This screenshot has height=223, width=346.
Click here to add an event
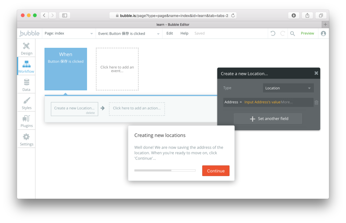pyautogui.click(x=117, y=69)
